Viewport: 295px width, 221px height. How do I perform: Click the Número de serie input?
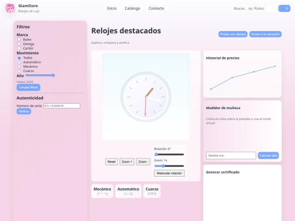(62, 106)
